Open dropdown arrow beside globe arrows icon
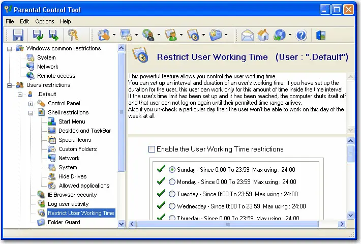The width and height of the screenshot is (361, 244). 290,35
